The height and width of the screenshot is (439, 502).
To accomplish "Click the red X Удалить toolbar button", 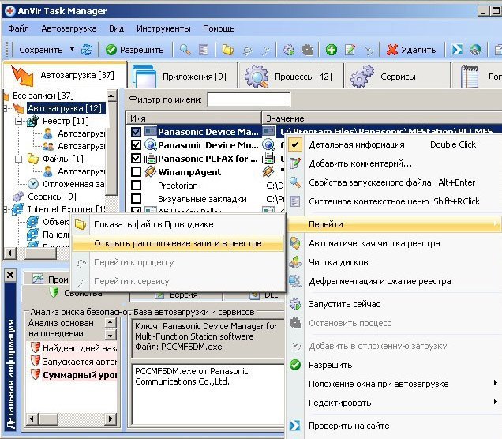I will pos(411,50).
